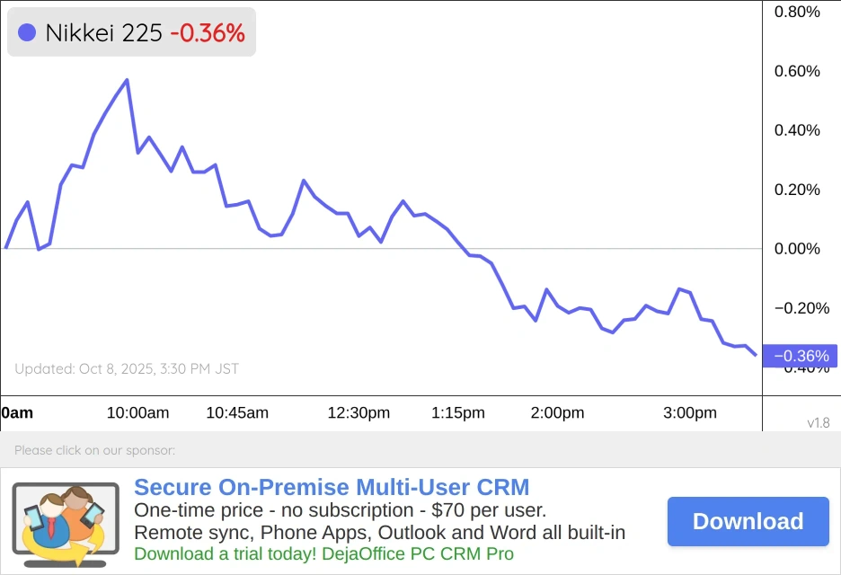Click the 12:30pm time axis label
This screenshot has height=575, width=841.
[x=359, y=413]
